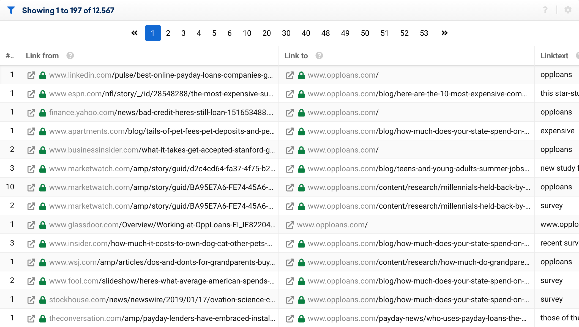Go to page 30
This screenshot has width=579, height=327.
pyautogui.click(x=286, y=33)
